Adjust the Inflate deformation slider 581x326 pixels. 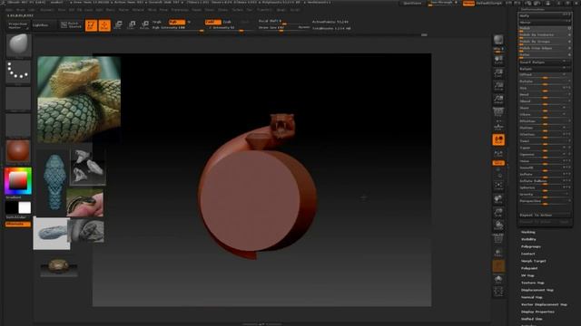545,174
